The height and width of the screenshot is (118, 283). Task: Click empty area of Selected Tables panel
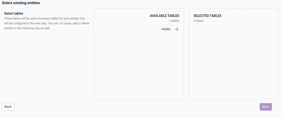coord(233,63)
